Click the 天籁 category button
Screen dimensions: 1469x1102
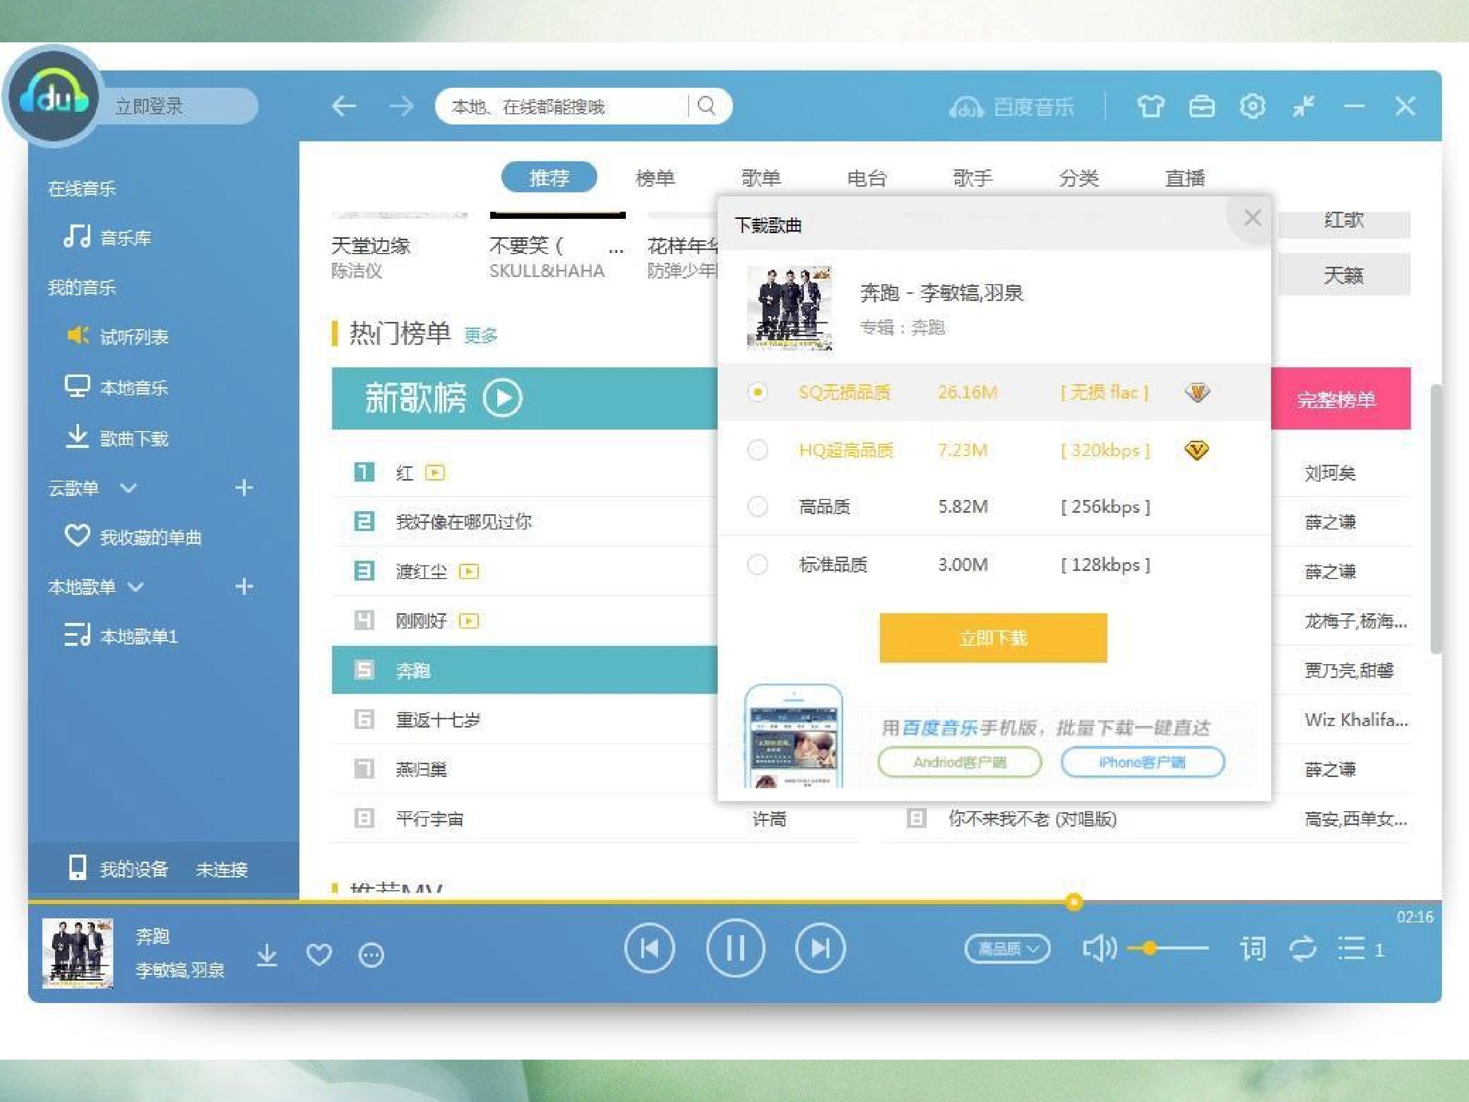(1344, 274)
